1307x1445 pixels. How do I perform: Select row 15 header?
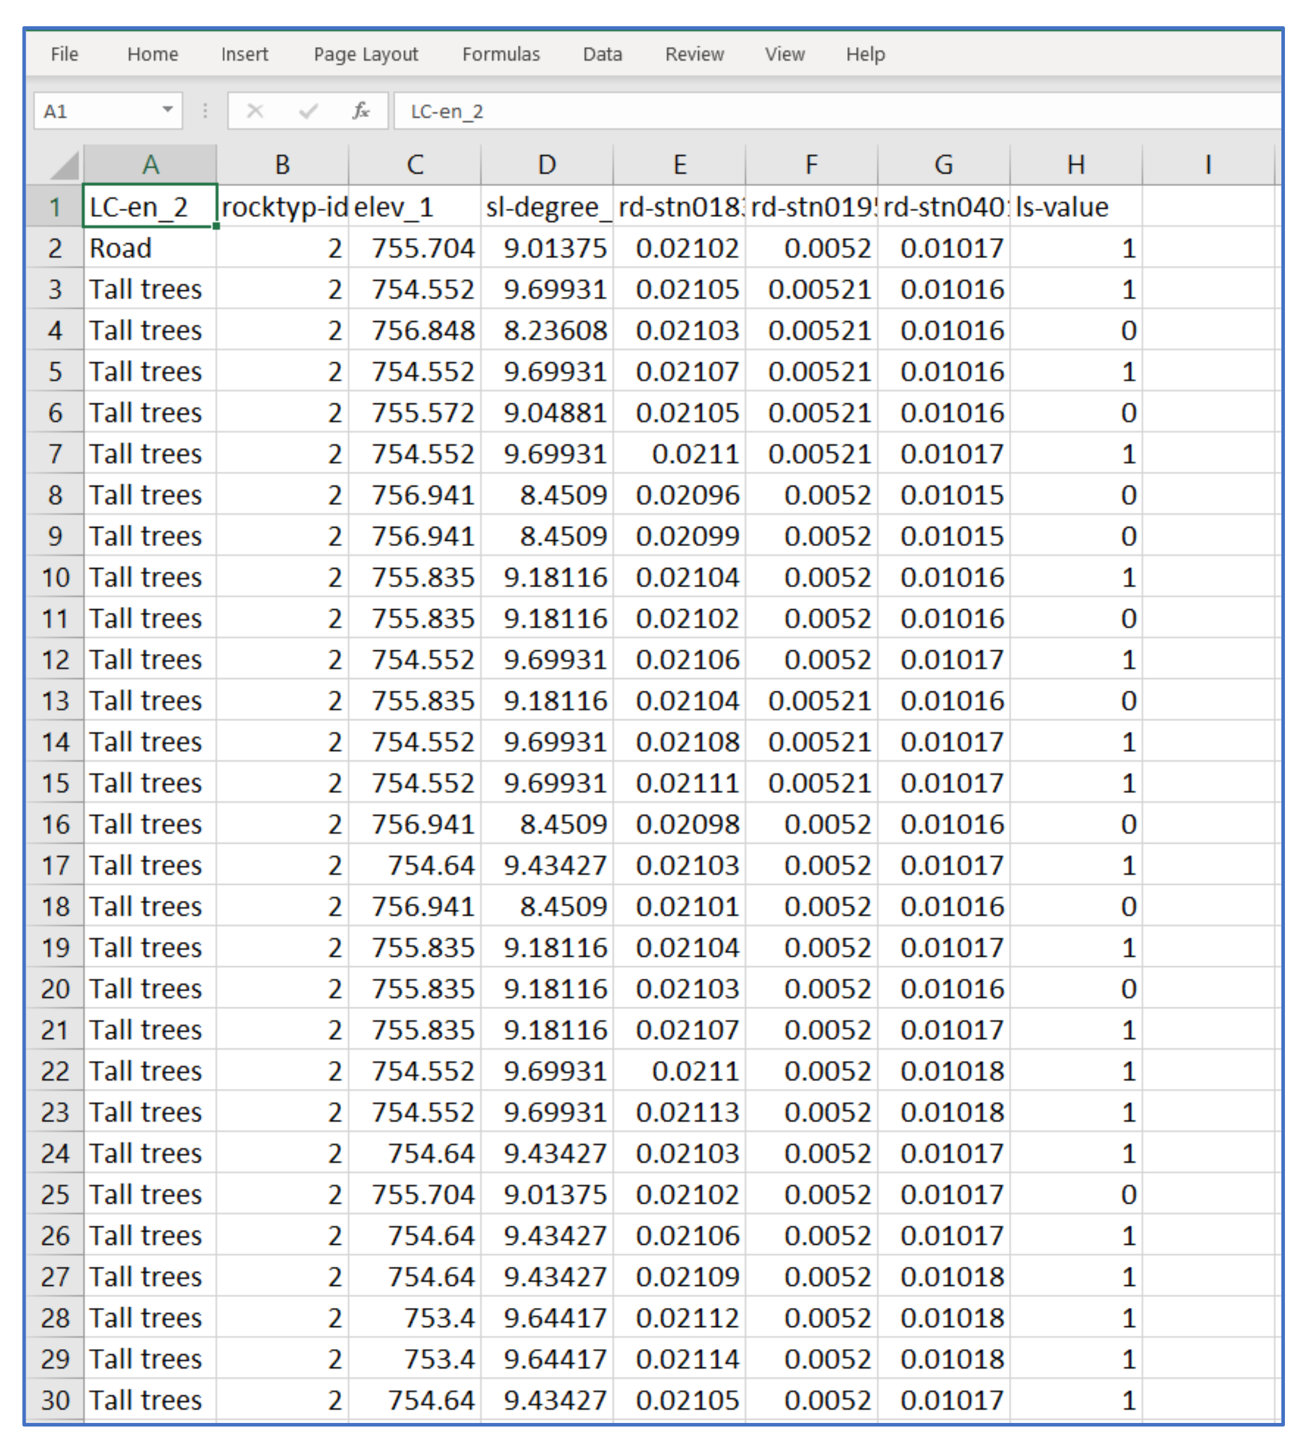[54, 783]
